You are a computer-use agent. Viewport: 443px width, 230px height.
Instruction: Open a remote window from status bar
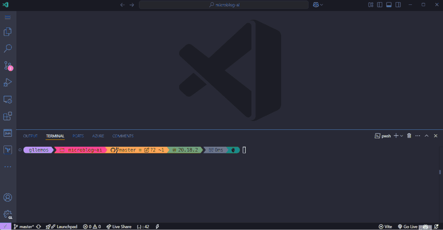5,226
